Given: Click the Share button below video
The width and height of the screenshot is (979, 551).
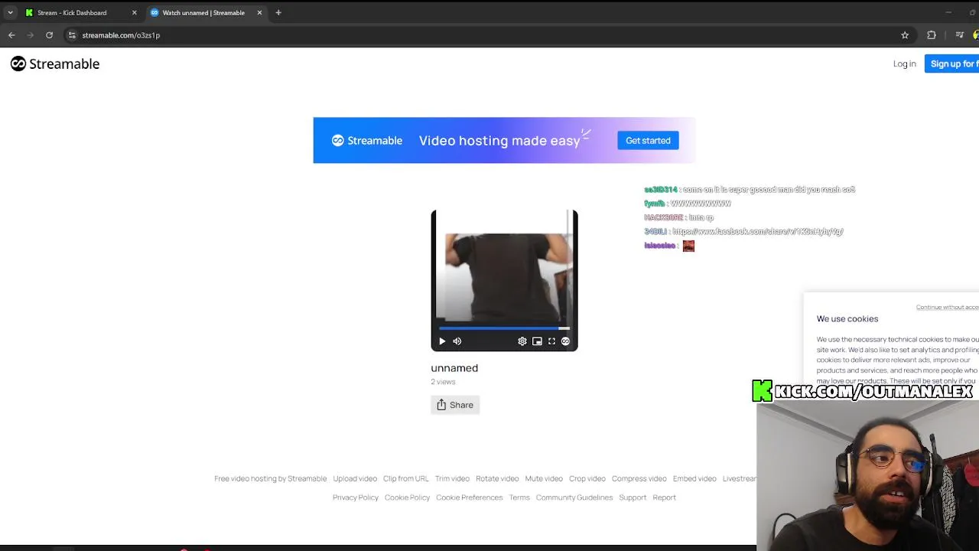Looking at the screenshot, I should [455, 405].
